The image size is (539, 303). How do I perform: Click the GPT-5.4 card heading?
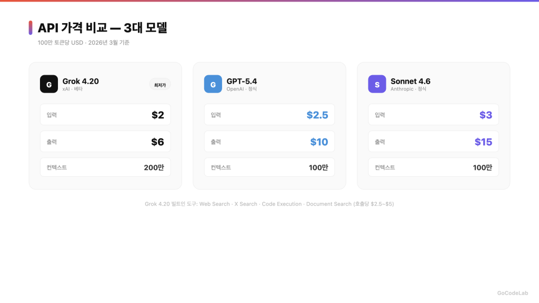click(x=242, y=81)
